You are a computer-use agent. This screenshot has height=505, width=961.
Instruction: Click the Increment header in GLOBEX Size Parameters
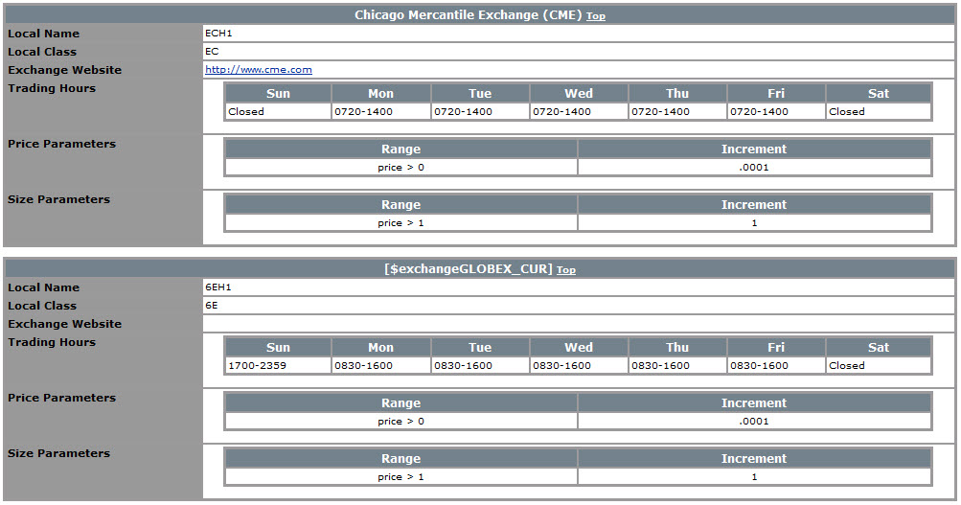point(754,458)
